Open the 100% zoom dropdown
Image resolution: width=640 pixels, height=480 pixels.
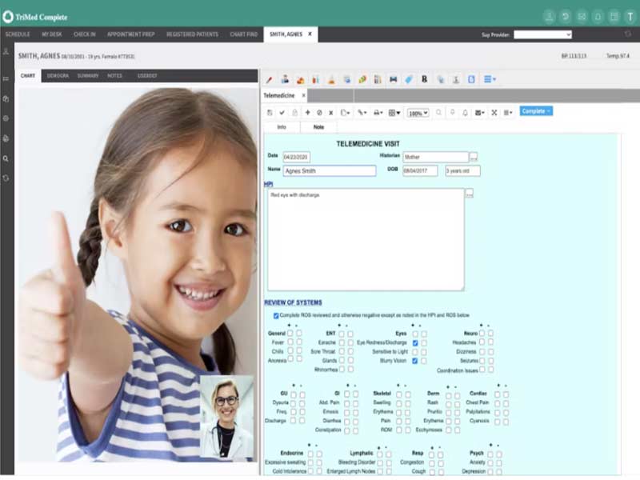click(418, 113)
